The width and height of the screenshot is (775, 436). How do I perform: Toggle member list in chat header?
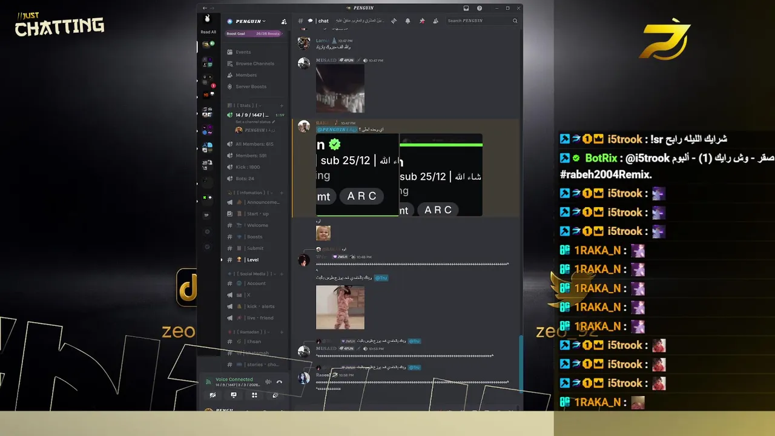point(435,21)
